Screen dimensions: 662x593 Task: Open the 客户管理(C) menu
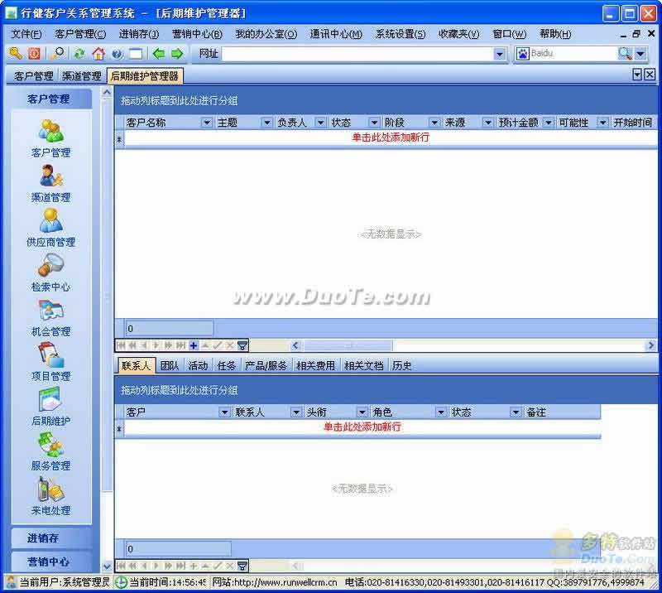tap(80, 34)
